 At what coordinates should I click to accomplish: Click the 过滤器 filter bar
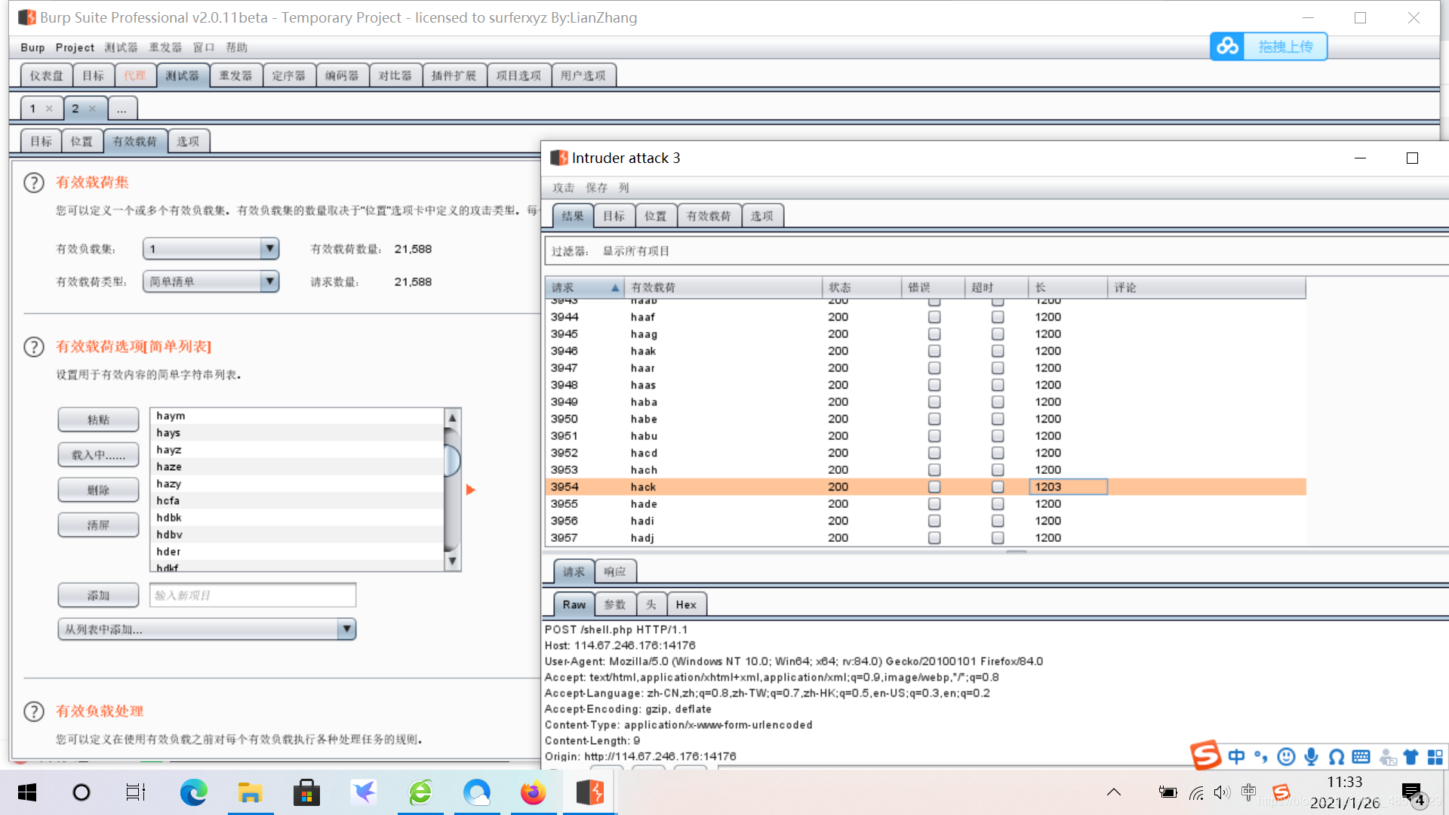click(996, 251)
